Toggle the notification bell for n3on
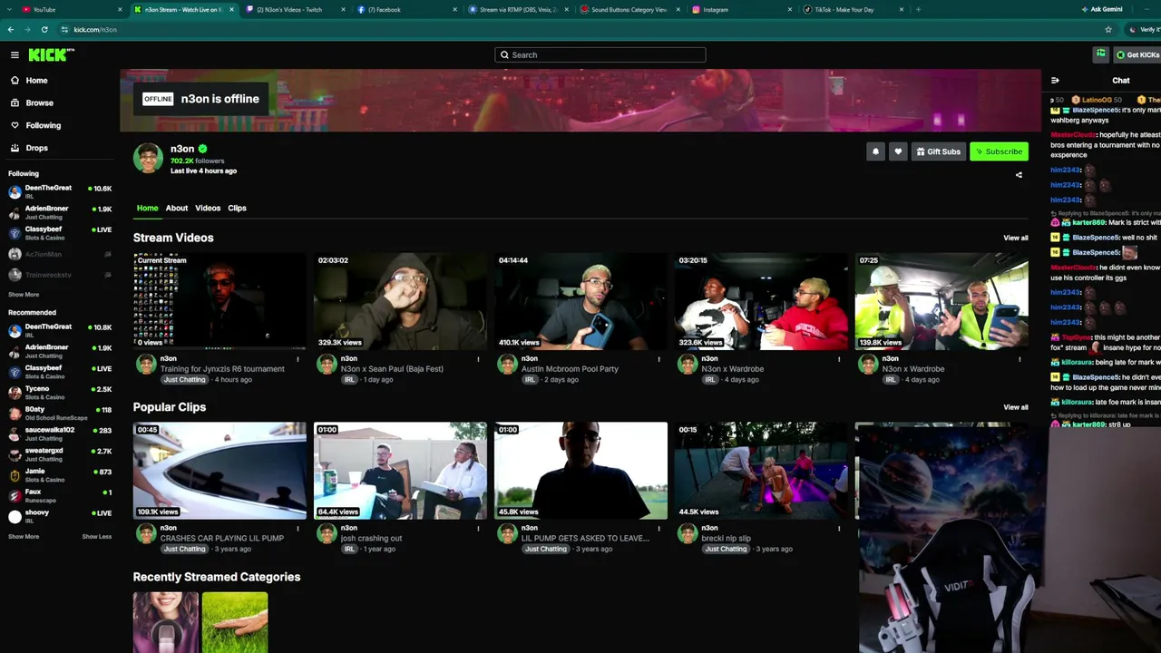This screenshot has width=1161, height=653. (875, 151)
